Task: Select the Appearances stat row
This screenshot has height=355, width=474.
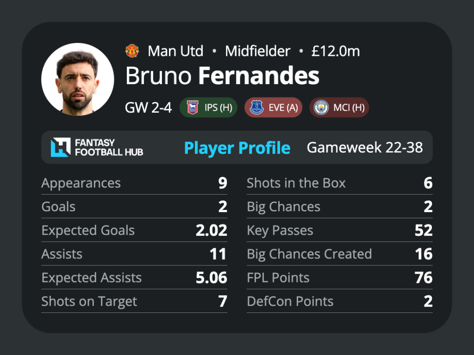Action: coord(134,183)
